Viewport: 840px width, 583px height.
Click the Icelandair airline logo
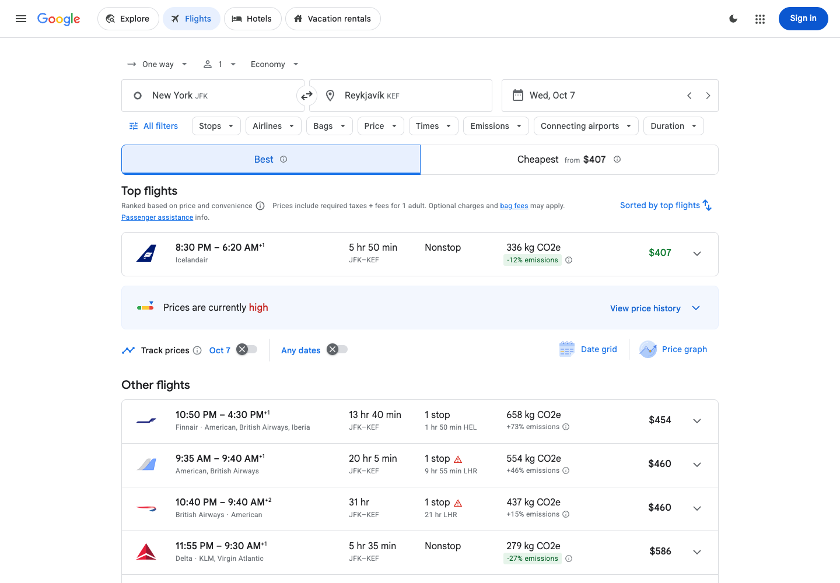point(146,254)
